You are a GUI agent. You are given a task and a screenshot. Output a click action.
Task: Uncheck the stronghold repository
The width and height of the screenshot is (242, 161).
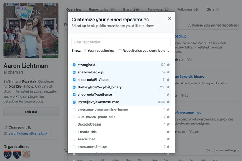pos(74,65)
